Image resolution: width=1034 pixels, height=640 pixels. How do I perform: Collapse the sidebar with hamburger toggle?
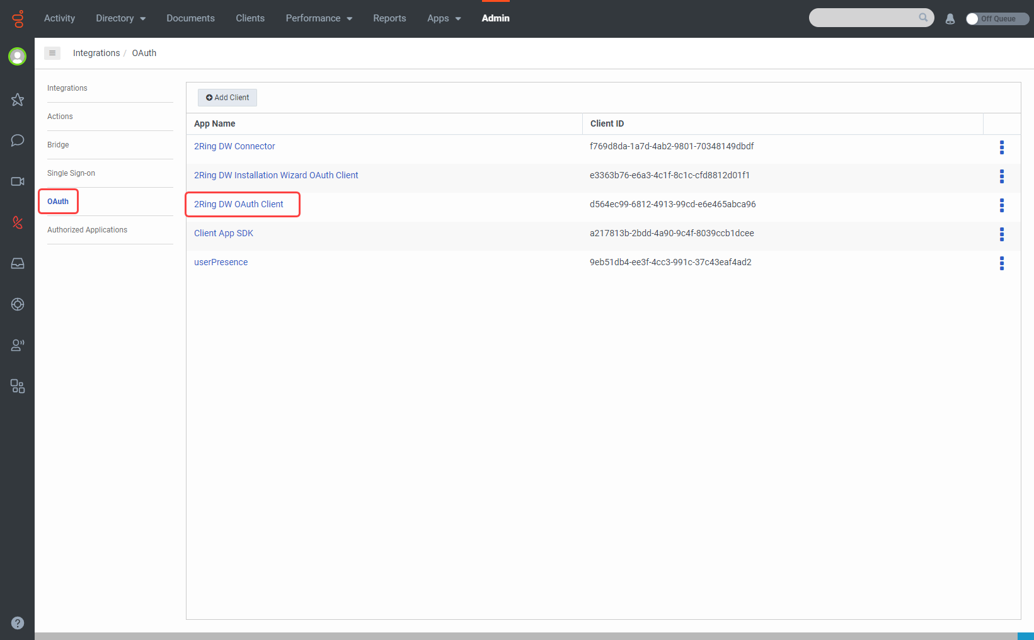pyautogui.click(x=52, y=53)
